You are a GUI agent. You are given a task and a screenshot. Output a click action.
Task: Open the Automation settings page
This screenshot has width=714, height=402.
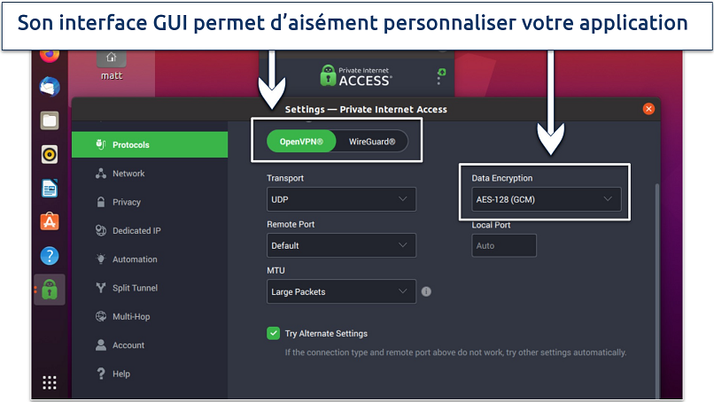point(134,259)
